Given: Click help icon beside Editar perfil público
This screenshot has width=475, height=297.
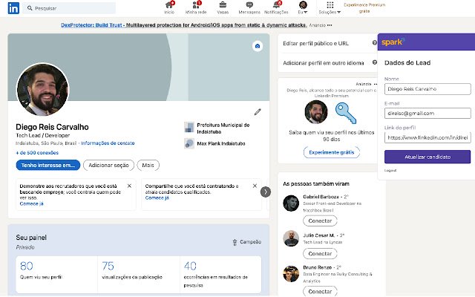Looking at the screenshot, I should [x=374, y=43].
